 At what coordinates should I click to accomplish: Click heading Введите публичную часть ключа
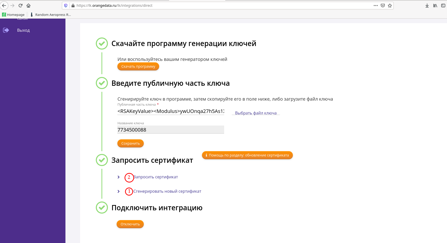(x=170, y=83)
